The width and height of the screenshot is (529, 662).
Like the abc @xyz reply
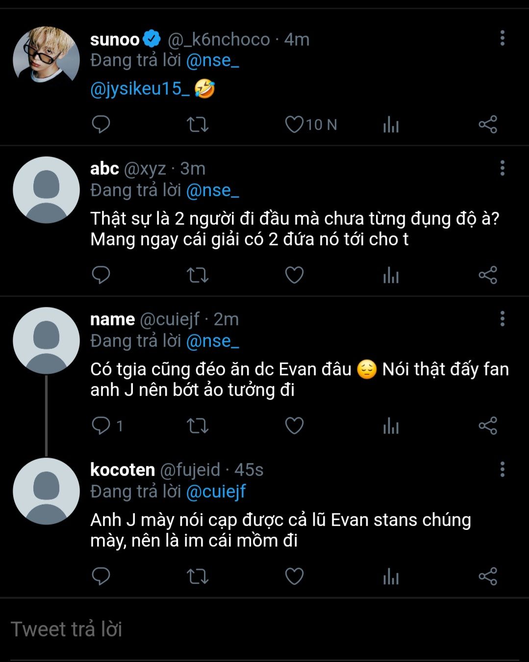click(294, 275)
